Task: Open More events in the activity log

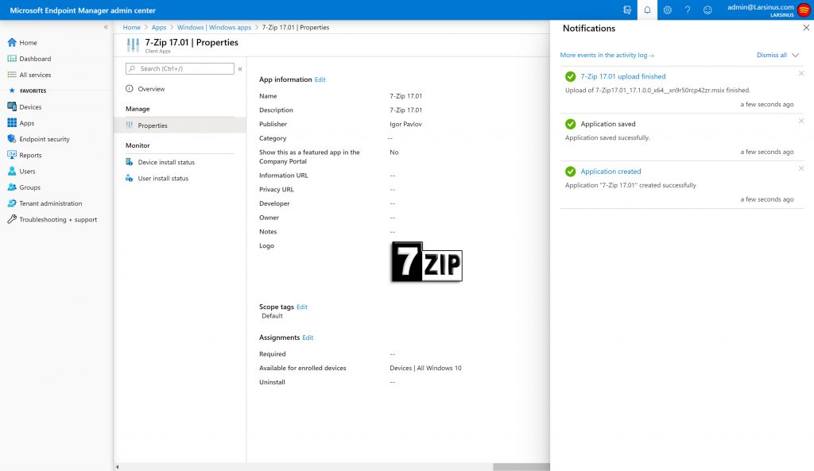Action: coord(607,55)
